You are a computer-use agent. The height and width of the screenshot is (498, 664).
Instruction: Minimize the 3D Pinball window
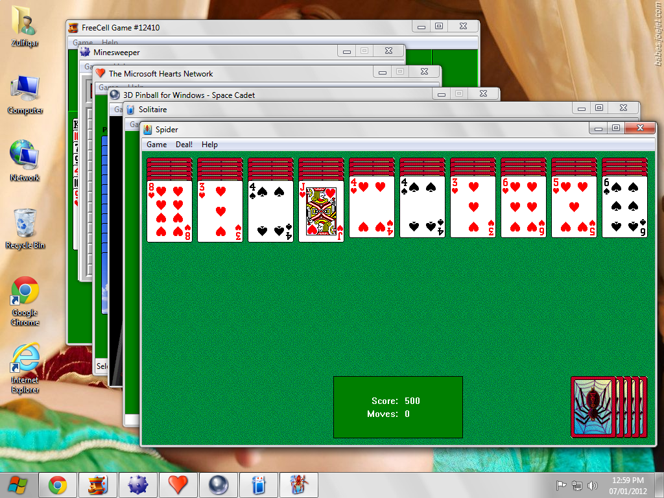(x=442, y=94)
